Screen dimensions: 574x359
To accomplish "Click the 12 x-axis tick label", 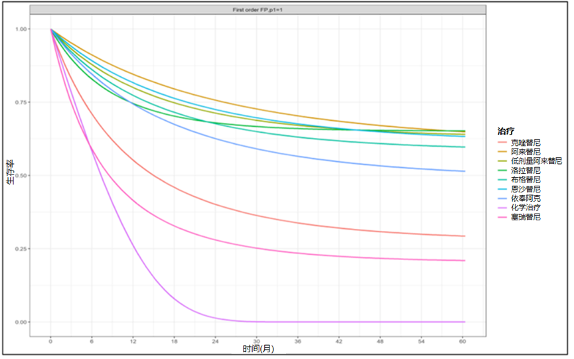I will [133, 340].
